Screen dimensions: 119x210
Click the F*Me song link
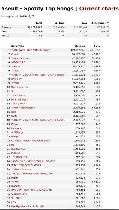pyautogui.click(x=16, y=182)
